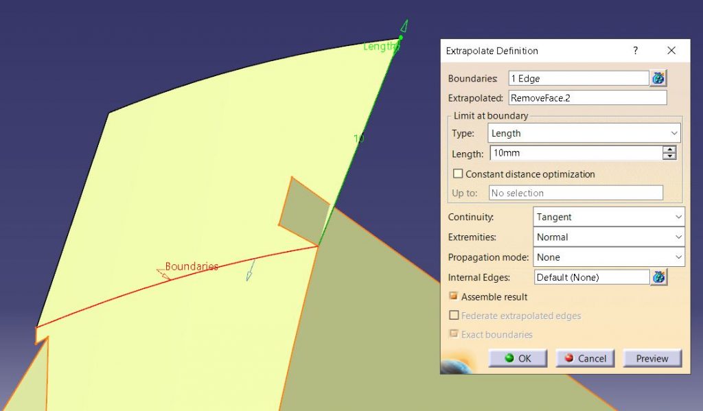Uncheck the Assemble result option

(452, 296)
